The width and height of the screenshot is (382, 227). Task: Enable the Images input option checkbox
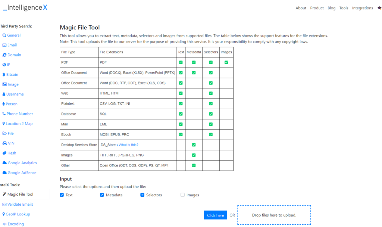[182, 195]
